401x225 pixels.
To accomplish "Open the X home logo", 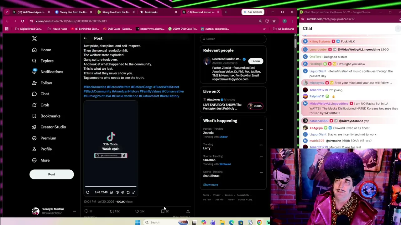I will click(34, 39).
